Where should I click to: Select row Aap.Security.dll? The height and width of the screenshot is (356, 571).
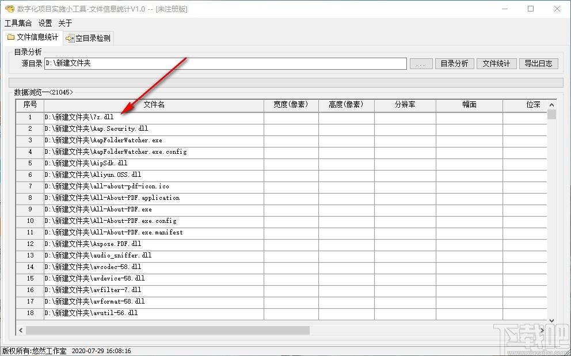281,129
